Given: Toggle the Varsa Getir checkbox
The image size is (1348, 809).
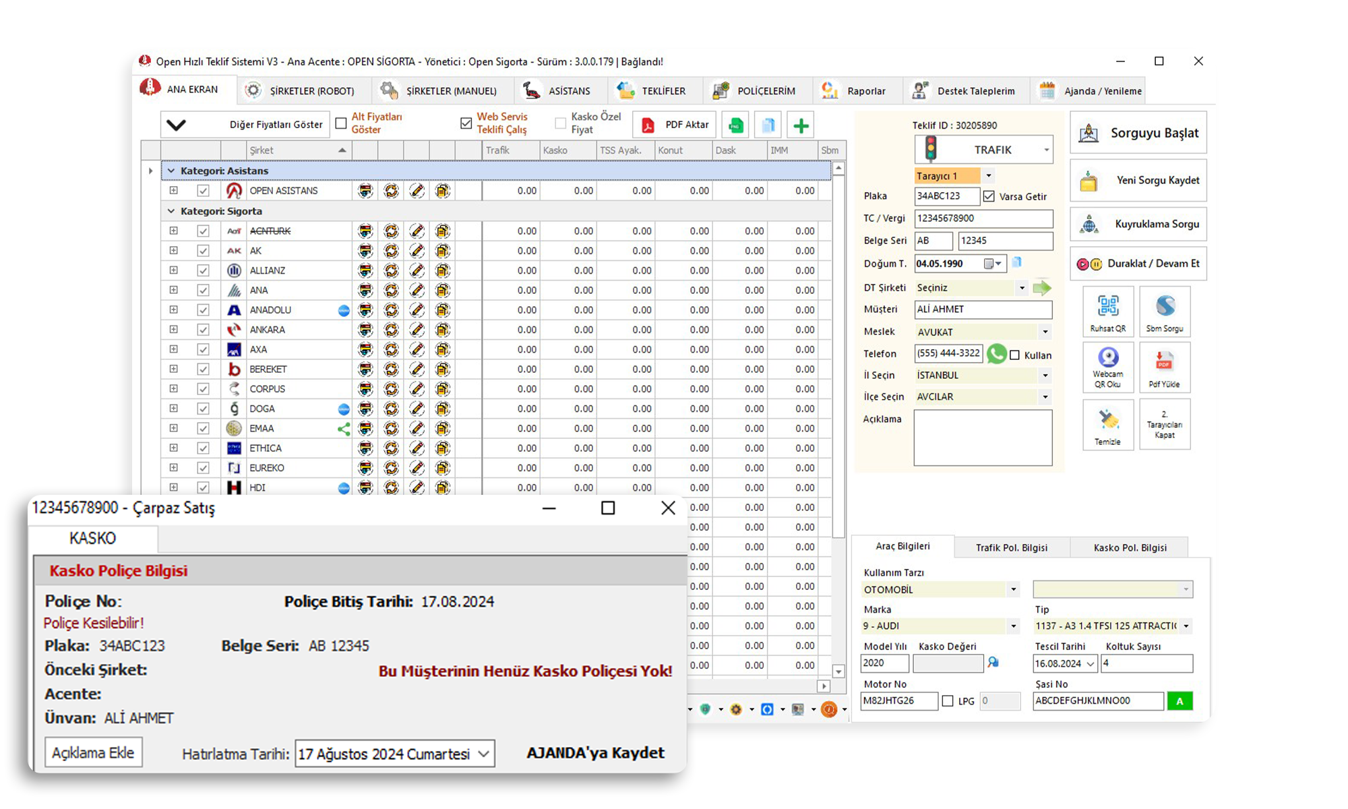Looking at the screenshot, I should 989,196.
